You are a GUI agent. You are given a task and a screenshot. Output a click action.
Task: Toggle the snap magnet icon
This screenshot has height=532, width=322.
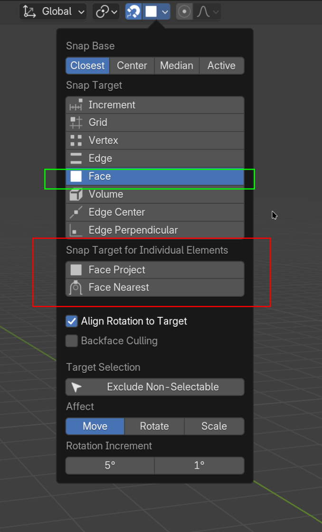[133, 11]
